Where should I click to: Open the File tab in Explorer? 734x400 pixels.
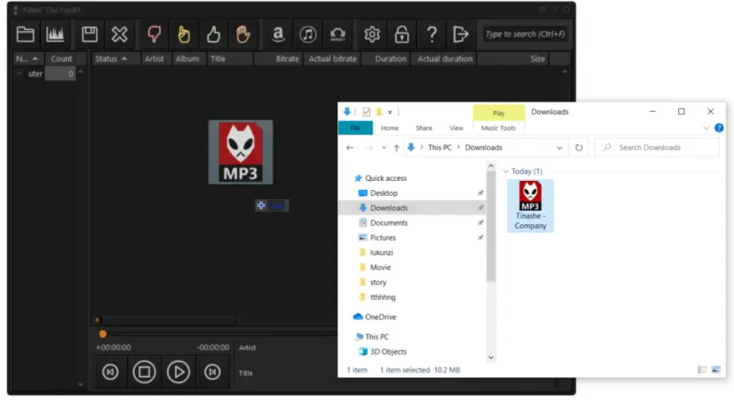tap(355, 127)
